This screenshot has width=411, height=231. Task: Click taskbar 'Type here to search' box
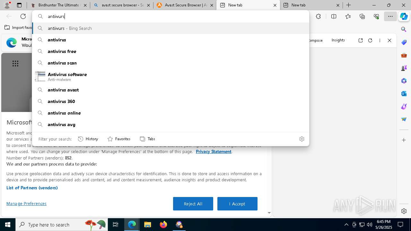pos(62,225)
